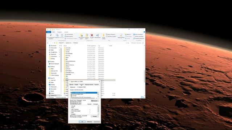This screenshot has width=232, height=130.
Task: Click the up-one-level arrow beside address bar
Action: coord(54,43)
